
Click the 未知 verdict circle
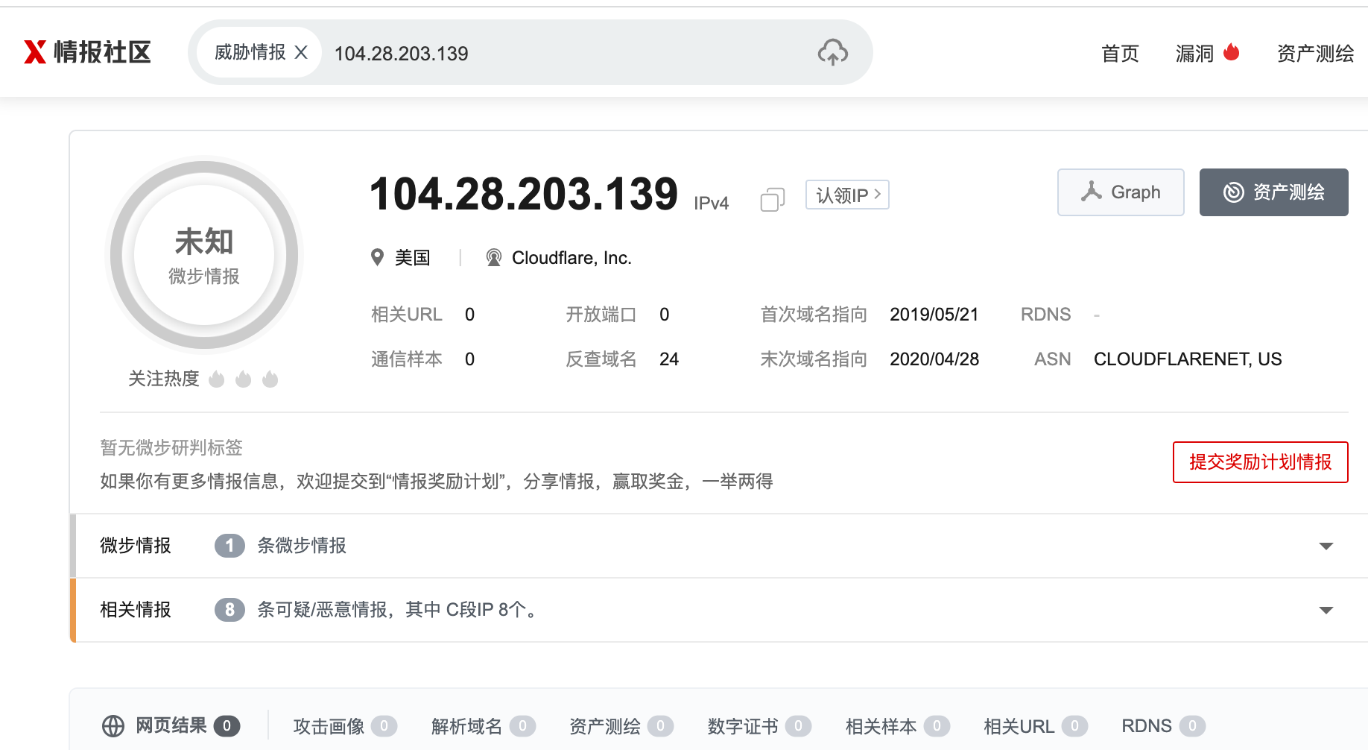click(x=204, y=255)
